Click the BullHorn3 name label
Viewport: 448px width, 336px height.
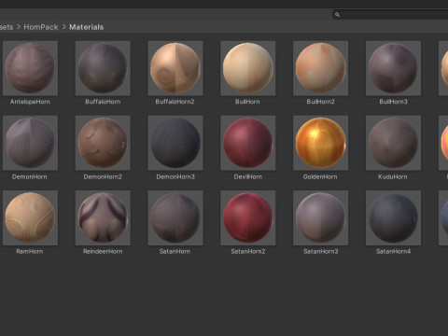coord(393,102)
